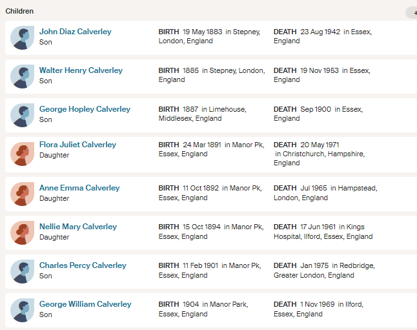Open John Diaz Calverley profile link

75,32
